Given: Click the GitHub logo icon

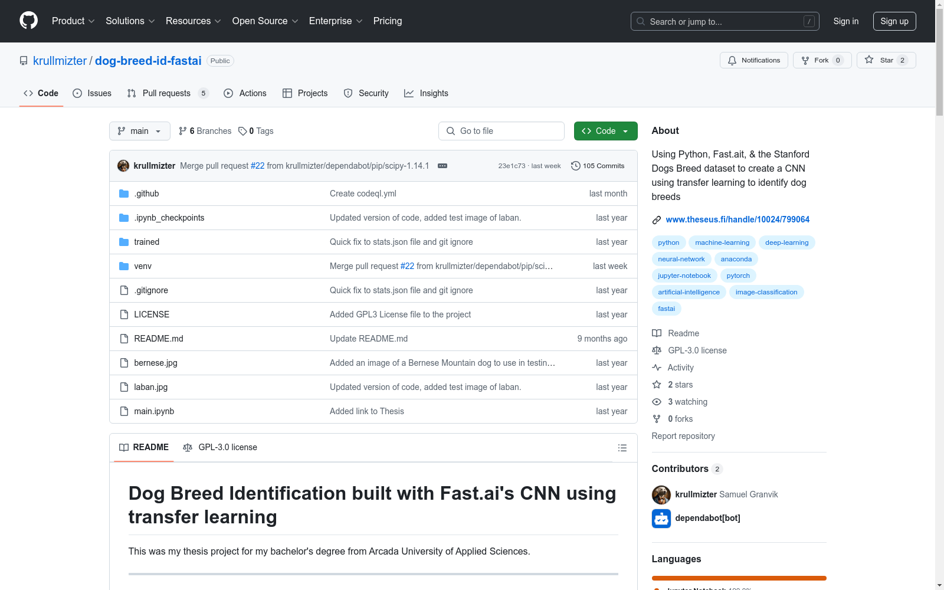Looking at the screenshot, I should [28, 21].
